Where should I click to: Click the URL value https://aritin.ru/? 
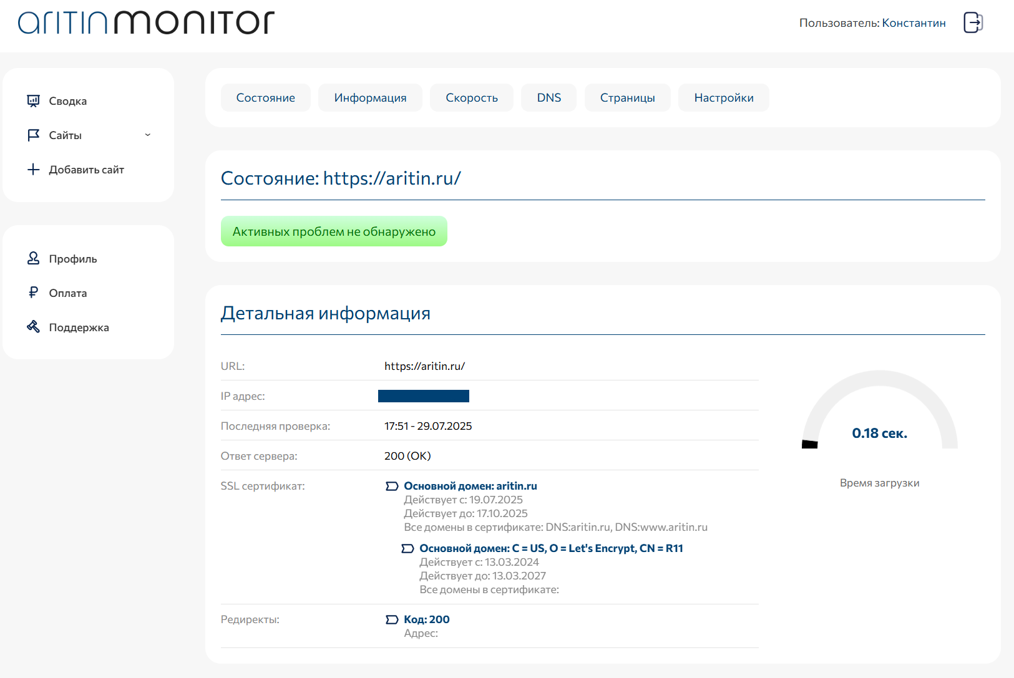(424, 366)
